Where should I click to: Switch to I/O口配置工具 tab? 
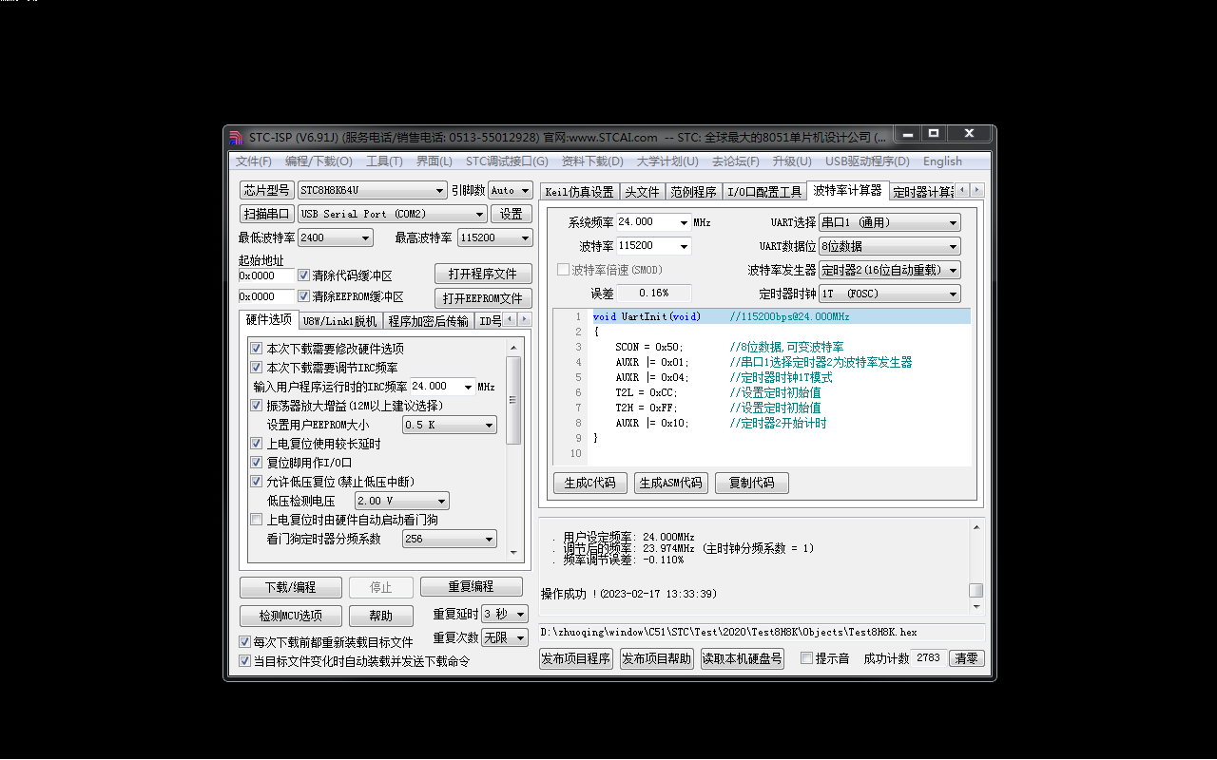[764, 192]
